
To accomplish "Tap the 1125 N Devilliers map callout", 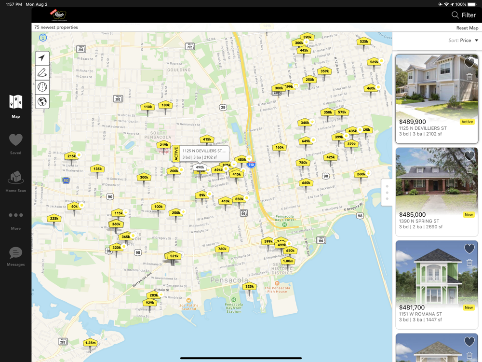I will pos(201,154).
